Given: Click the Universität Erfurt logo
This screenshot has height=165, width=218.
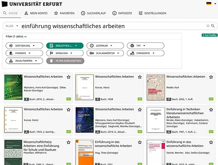Looking at the screenshot, I should [32, 4].
